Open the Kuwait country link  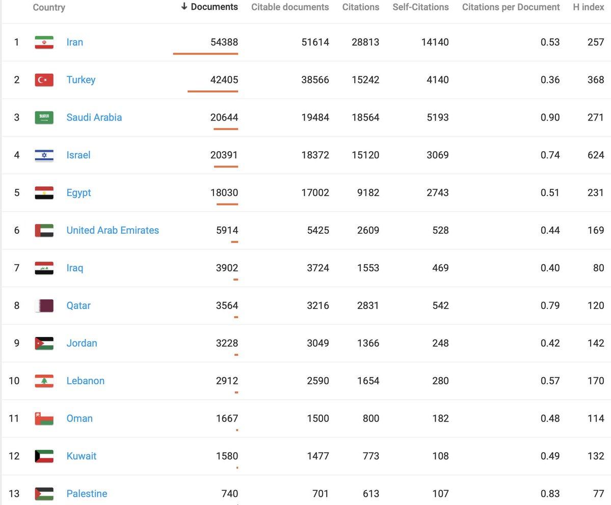(81, 456)
